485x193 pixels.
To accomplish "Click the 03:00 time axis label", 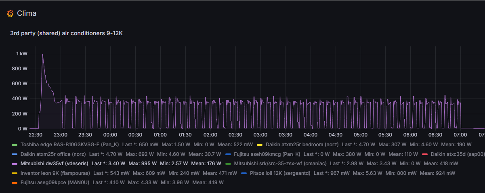I will (x=260, y=134).
